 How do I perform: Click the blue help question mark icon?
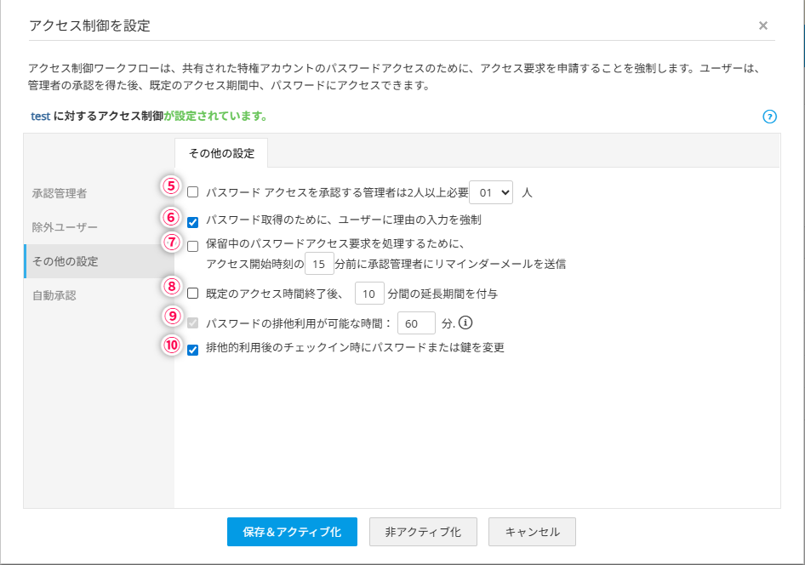click(x=769, y=117)
